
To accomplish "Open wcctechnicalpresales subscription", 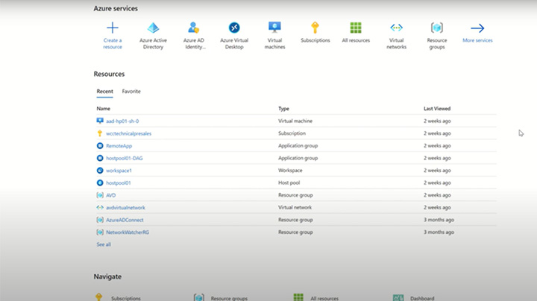I will tap(128, 133).
